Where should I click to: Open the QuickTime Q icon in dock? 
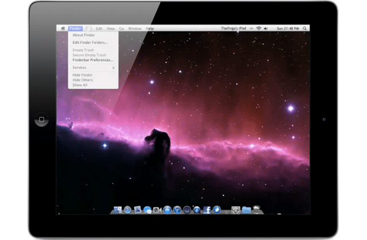(x=197, y=210)
